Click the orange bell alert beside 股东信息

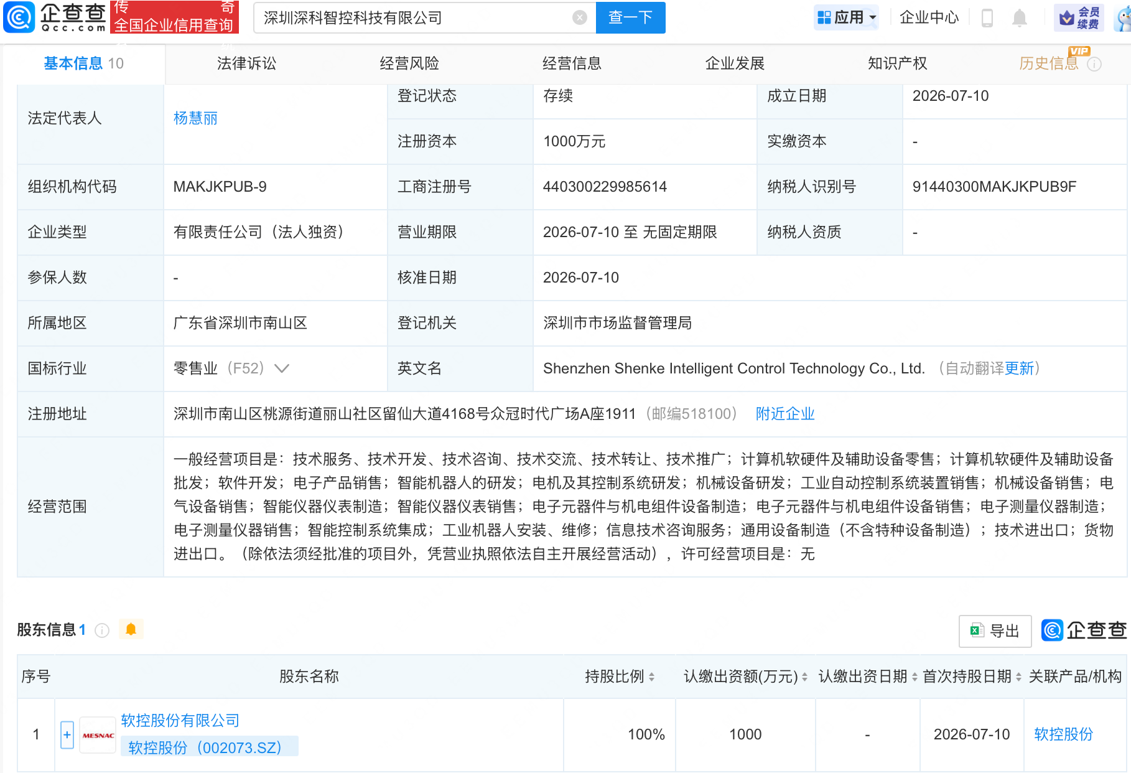click(131, 629)
